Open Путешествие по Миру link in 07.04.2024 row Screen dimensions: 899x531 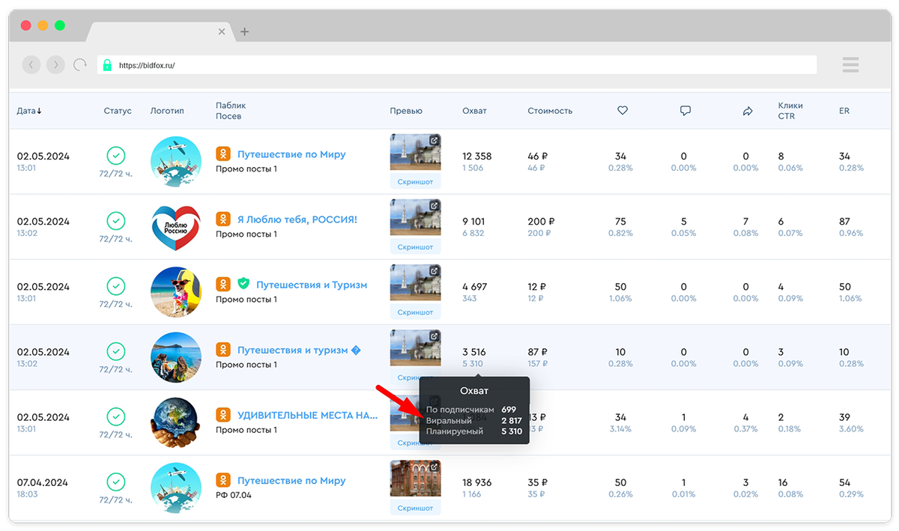point(291,480)
